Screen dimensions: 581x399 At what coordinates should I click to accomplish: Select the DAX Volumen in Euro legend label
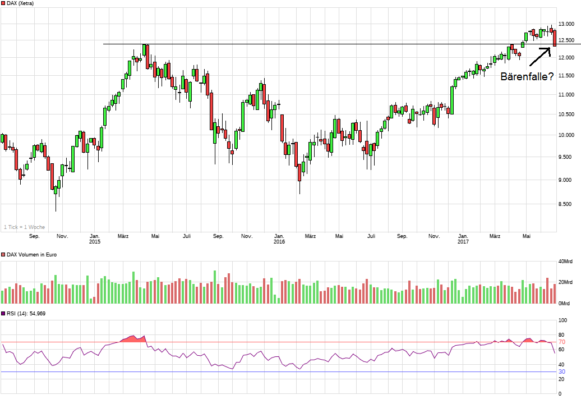tap(31, 255)
